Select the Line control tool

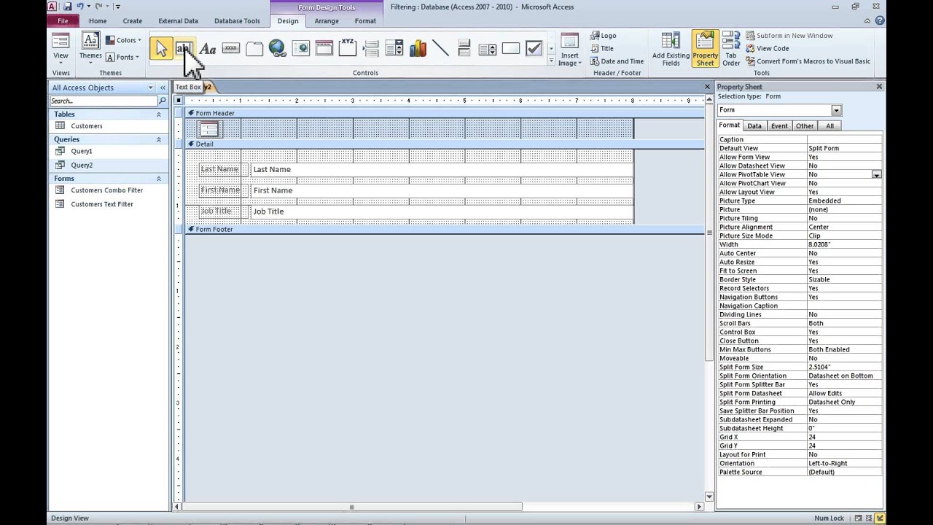point(441,48)
